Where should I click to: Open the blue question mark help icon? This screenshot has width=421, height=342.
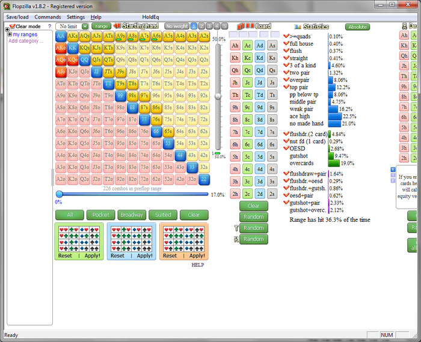(x=49, y=26)
